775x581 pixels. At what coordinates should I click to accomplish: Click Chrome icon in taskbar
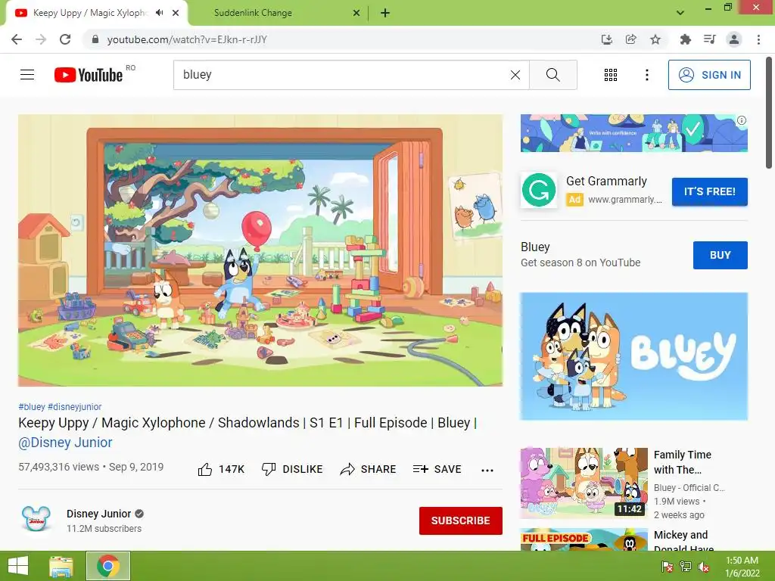(x=108, y=566)
